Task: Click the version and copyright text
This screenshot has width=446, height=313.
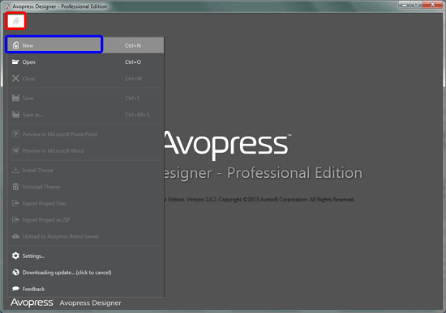Action: coord(259,200)
